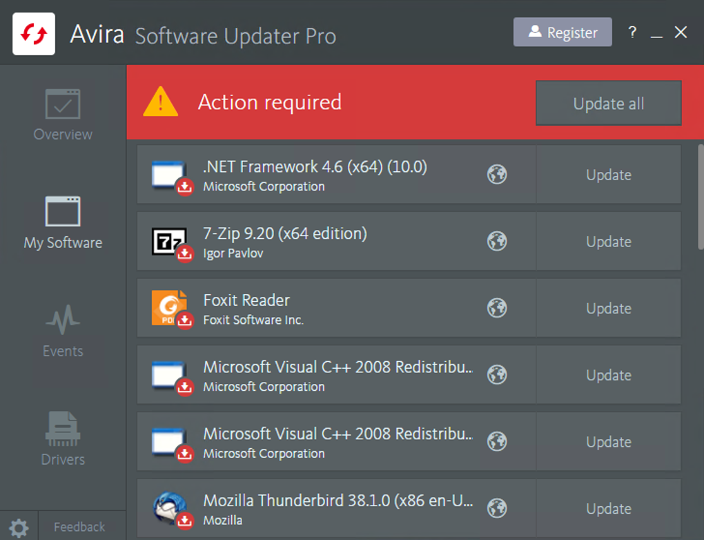
Task: Click the software list vertical scrollbar
Action: click(700, 197)
